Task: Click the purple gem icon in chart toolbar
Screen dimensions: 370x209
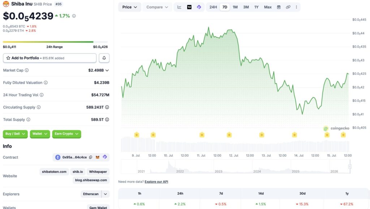Action: [199, 7]
